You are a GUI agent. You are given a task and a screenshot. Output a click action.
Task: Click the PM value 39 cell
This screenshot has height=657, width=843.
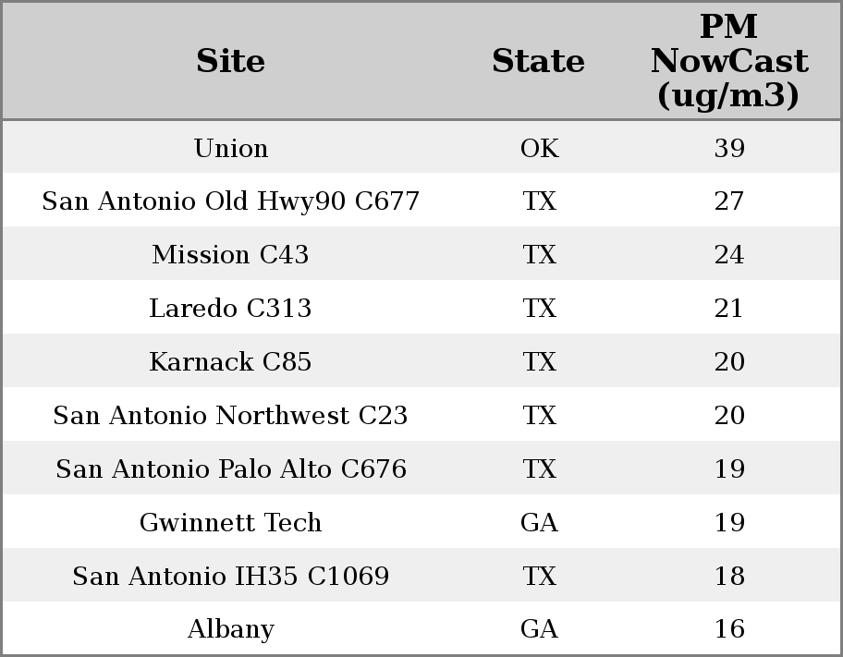pos(729,149)
